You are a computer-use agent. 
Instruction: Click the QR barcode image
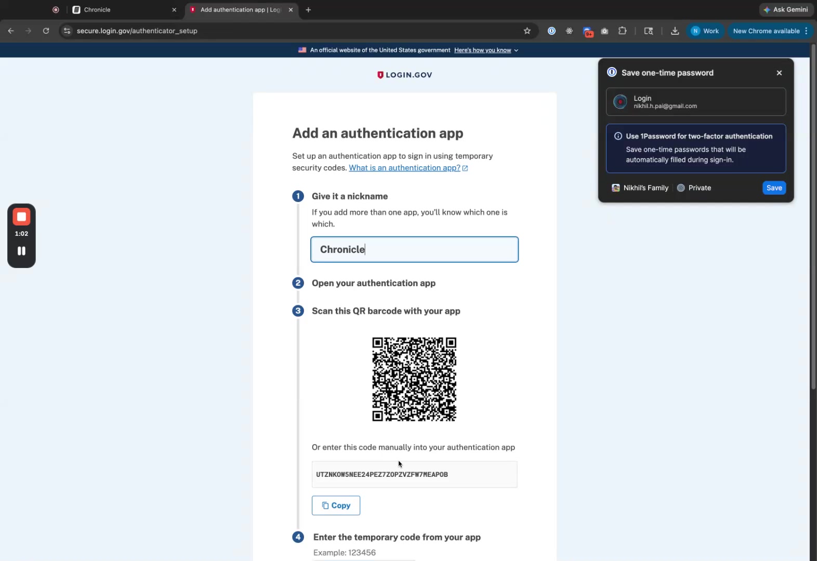414,379
